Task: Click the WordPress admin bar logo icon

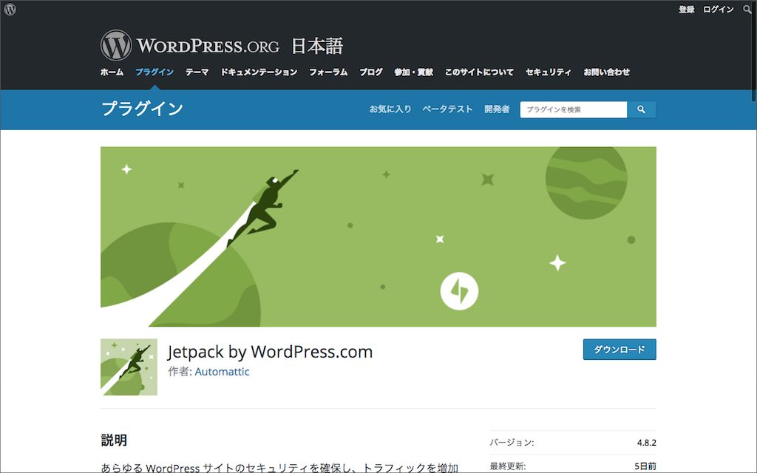Action: (x=10, y=9)
